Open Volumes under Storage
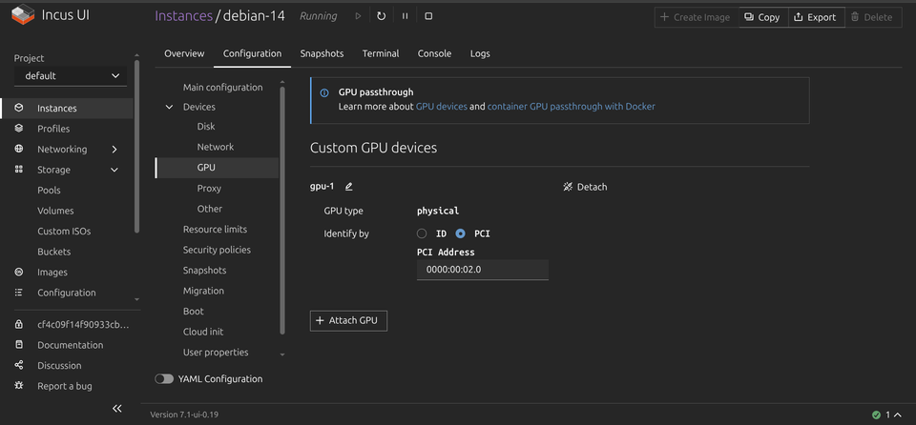The width and height of the screenshot is (916, 425). [x=55, y=211]
